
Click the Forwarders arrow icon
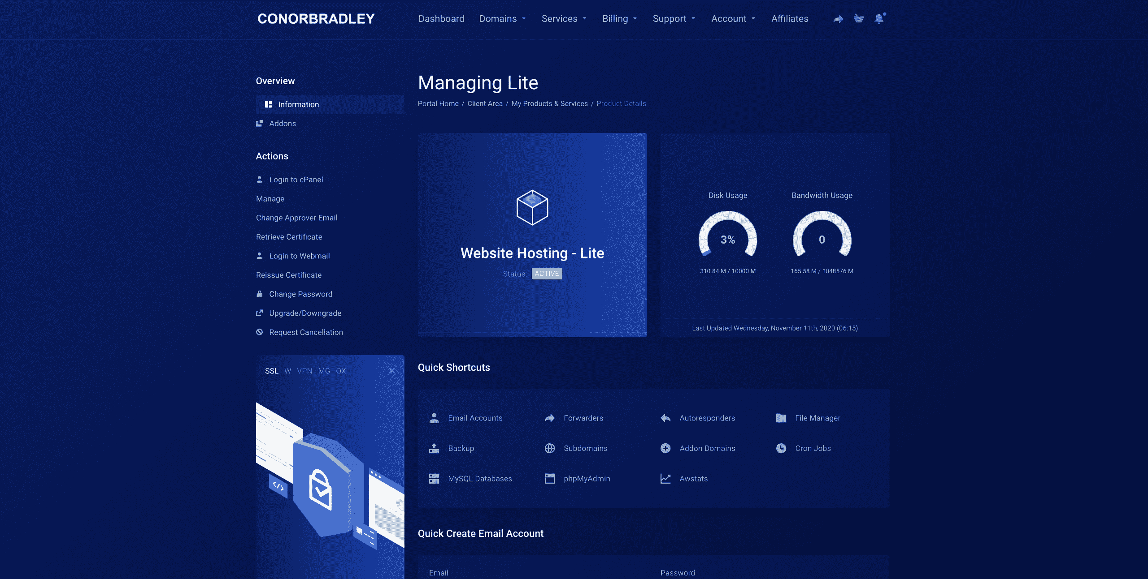pyautogui.click(x=550, y=418)
